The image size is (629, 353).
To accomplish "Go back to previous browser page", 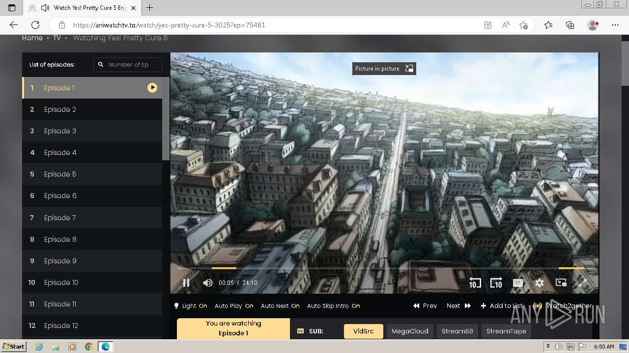I will coord(14,25).
